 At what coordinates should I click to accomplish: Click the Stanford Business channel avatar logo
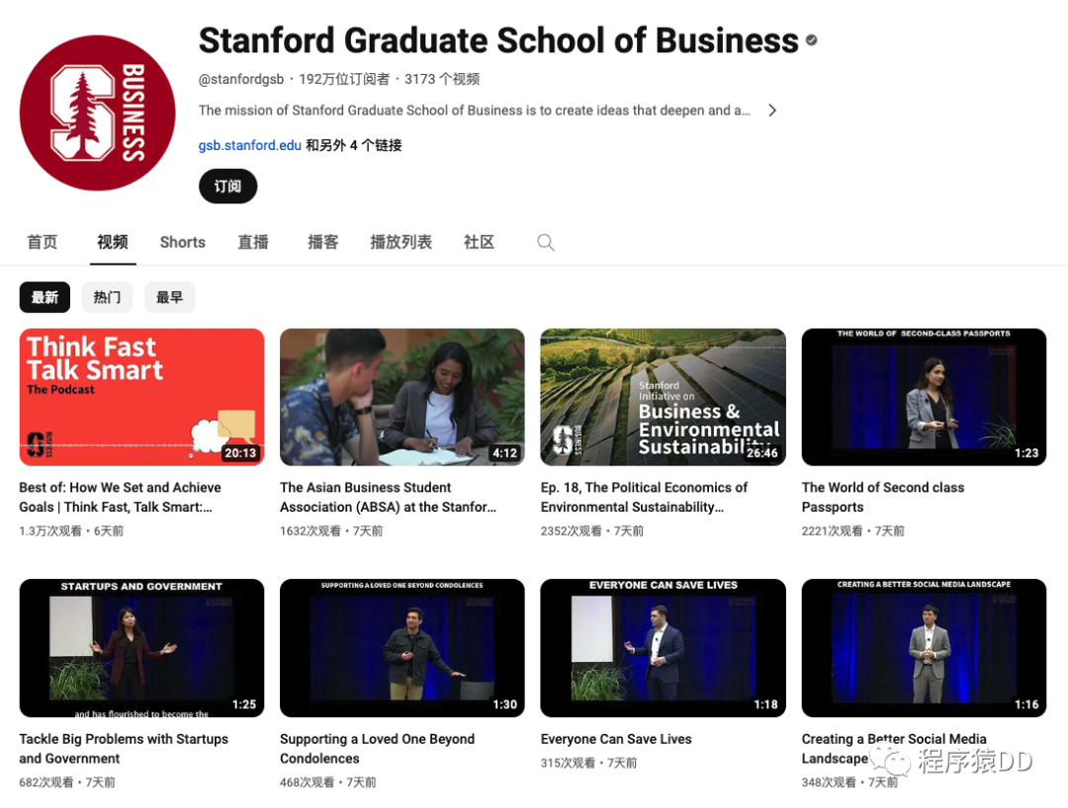[97, 113]
